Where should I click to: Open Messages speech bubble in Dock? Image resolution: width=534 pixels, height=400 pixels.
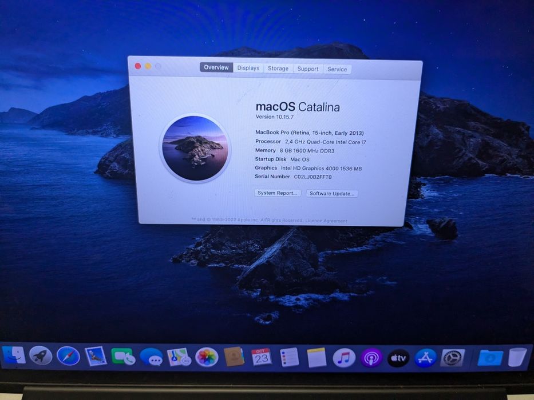151,357
